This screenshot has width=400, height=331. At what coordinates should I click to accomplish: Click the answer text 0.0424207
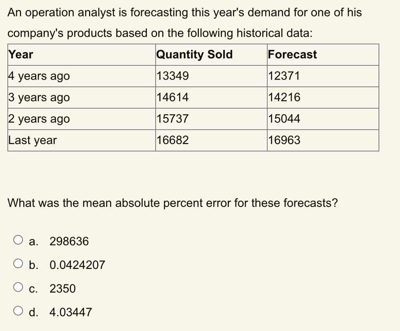(77, 265)
